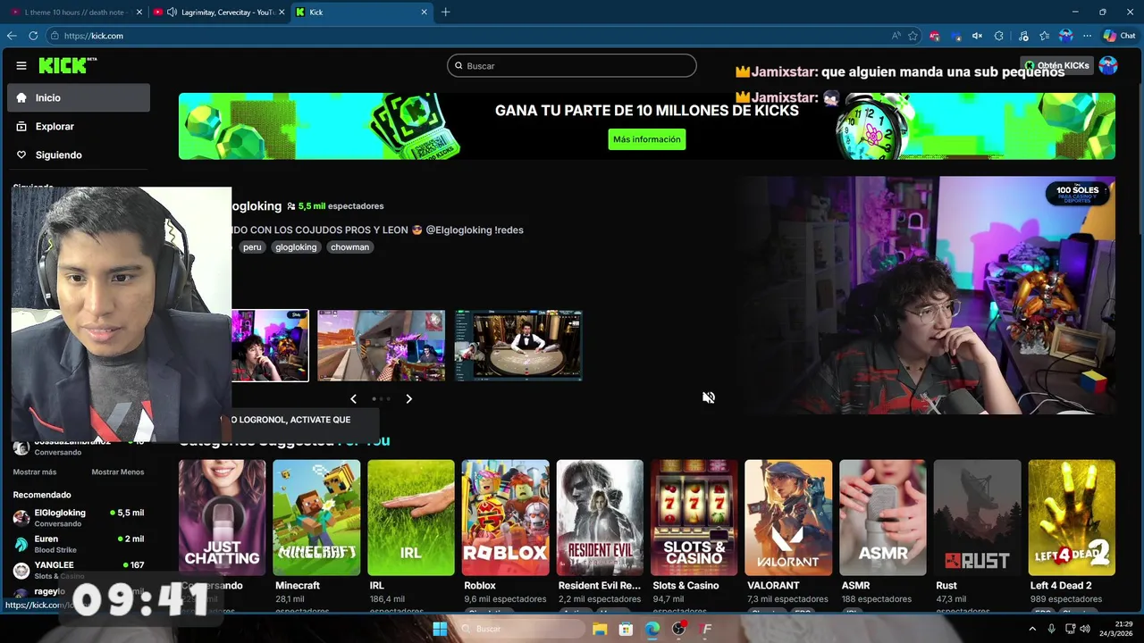Click the Windows taskbar Buscar box
This screenshot has width=1144, height=643.
(521, 629)
